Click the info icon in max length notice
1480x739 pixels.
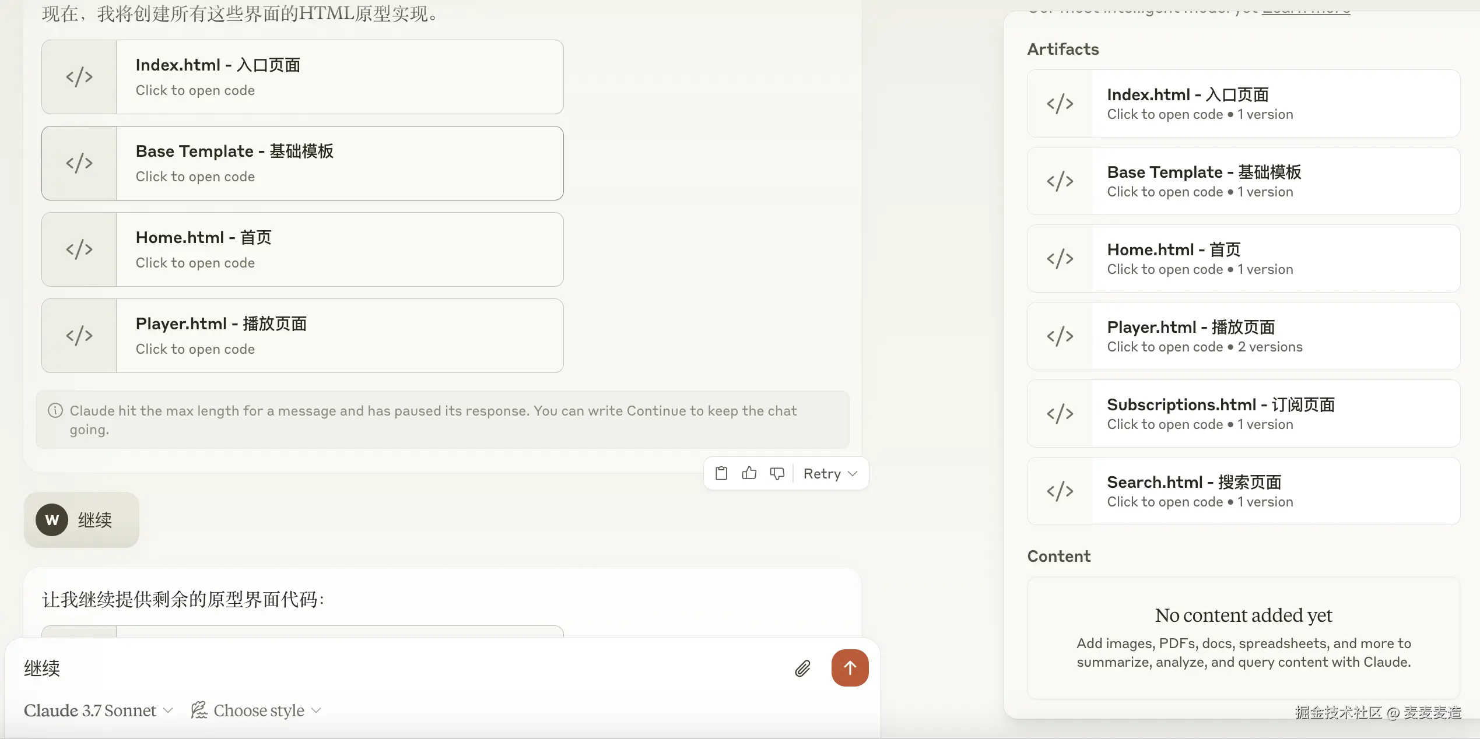click(x=55, y=411)
